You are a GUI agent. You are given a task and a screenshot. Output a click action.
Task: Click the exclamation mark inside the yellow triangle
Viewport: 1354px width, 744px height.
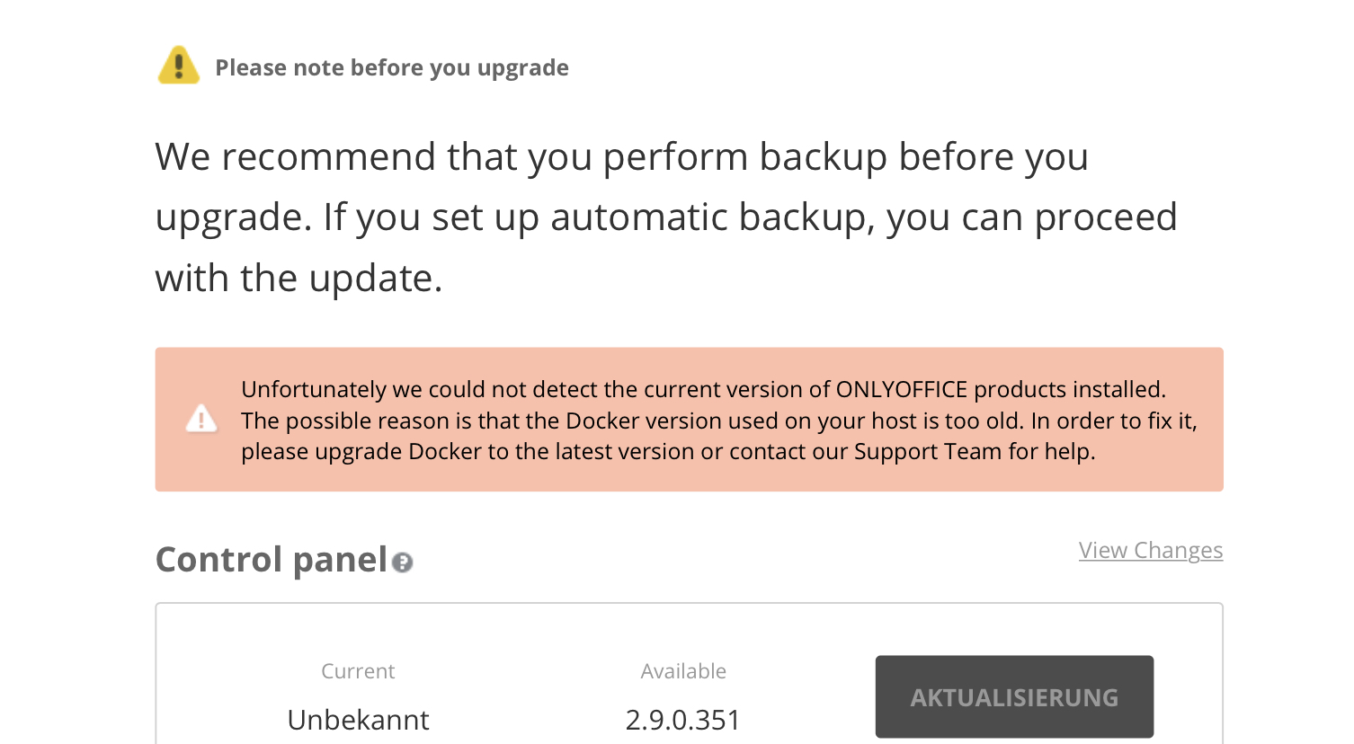[177, 67]
